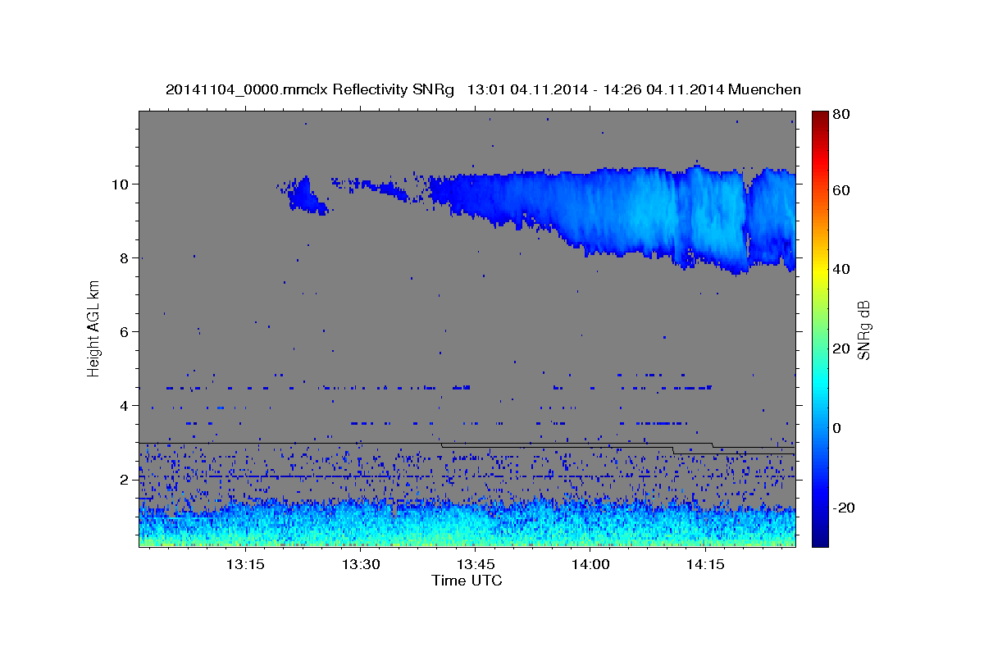The height and width of the screenshot is (656, 984).
Task: Click the plot title text
Action: coord(483,89)
